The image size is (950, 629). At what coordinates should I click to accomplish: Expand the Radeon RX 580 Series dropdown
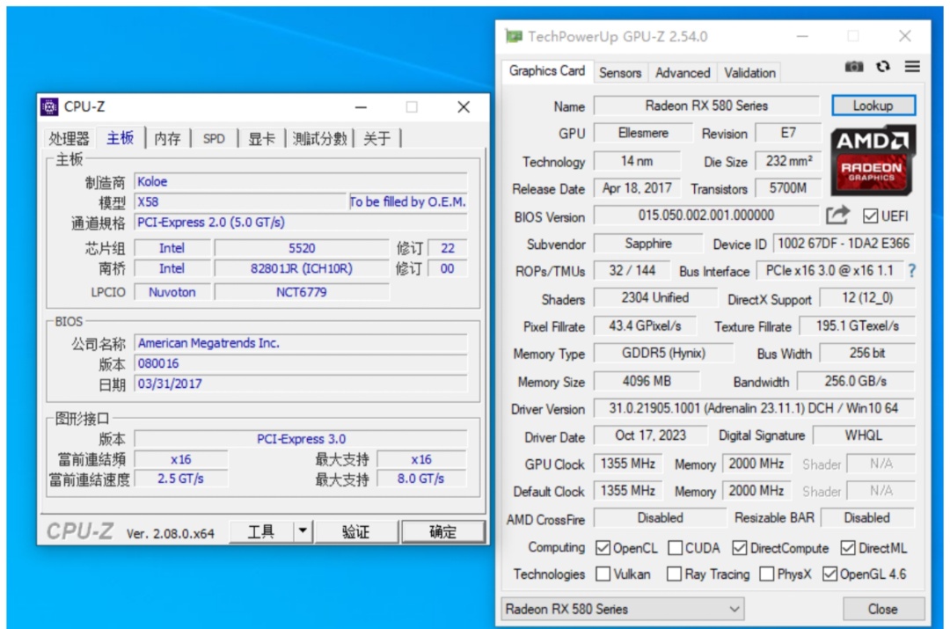point(623,609)
